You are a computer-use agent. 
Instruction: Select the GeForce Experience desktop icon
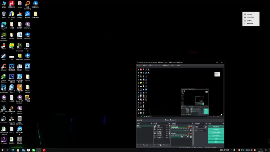click(4, 37)
